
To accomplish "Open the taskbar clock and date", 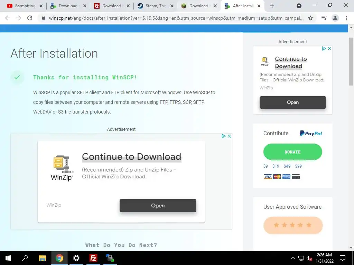I will click(x=324, y=258).
